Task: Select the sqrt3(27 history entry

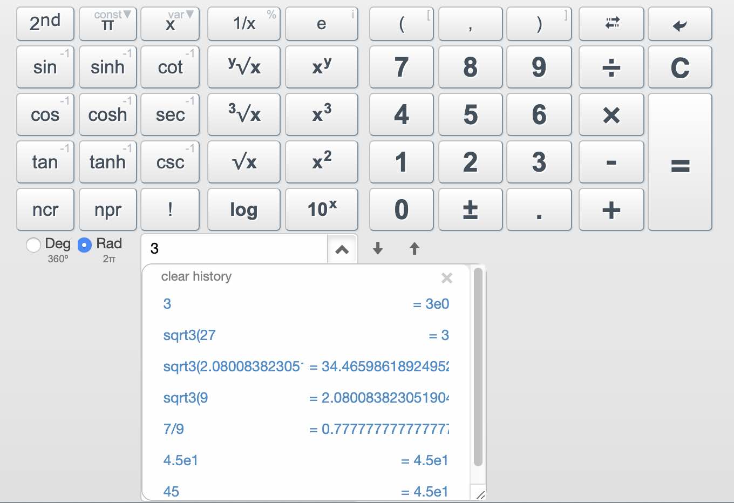Action: 189,335
